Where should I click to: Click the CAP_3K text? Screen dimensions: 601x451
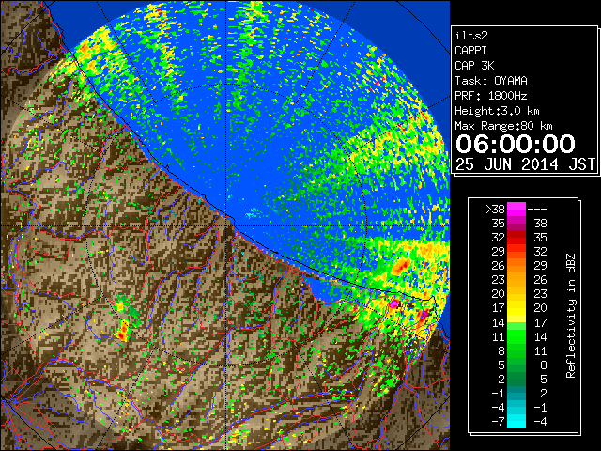point(474,66)
